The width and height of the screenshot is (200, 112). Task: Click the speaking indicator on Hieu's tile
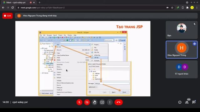[x=194, y=44]
